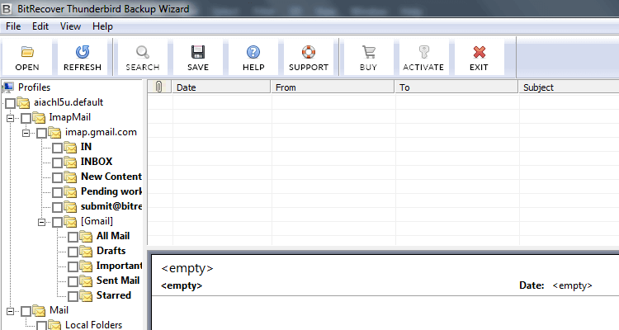The height and width of the screenshot is (330, 619).
Task: Click the All Mail folder icon
Action: pos(86,237)
